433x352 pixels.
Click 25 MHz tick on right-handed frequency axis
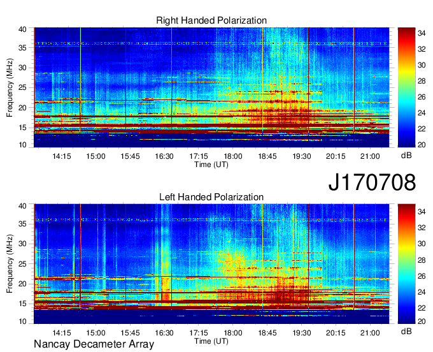click(22, 88)
